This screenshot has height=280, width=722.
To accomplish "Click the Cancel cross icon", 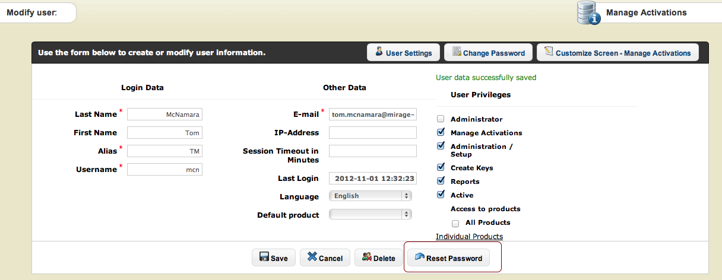I will tap(312, 257).
